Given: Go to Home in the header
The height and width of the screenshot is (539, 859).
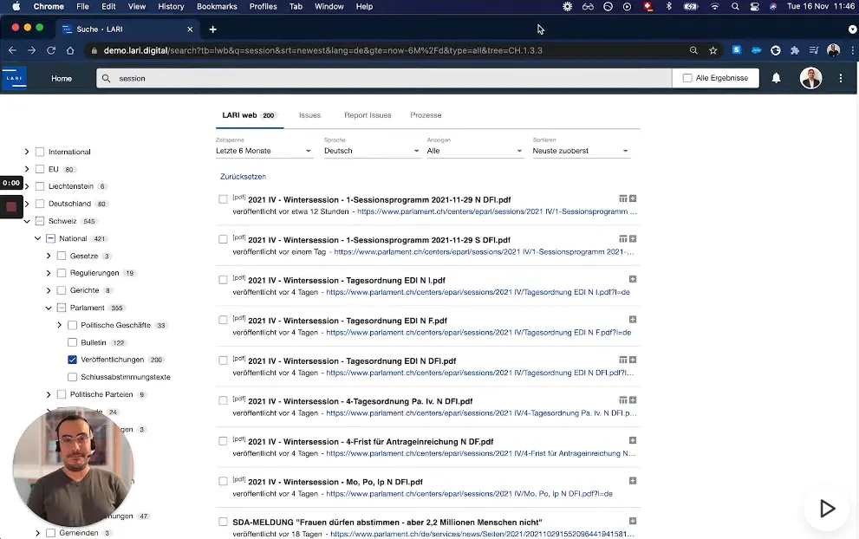Looking at the screenshot, I should pos(62,78).
